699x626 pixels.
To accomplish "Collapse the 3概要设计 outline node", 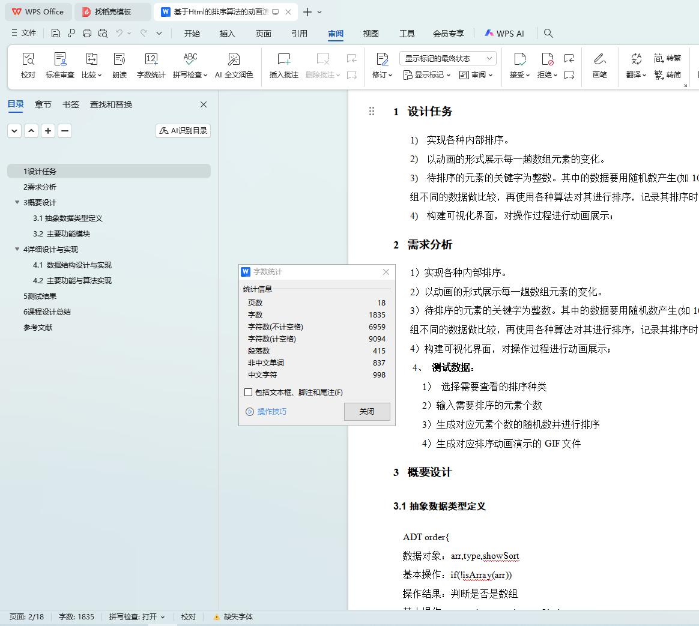I will coord(17,202).
